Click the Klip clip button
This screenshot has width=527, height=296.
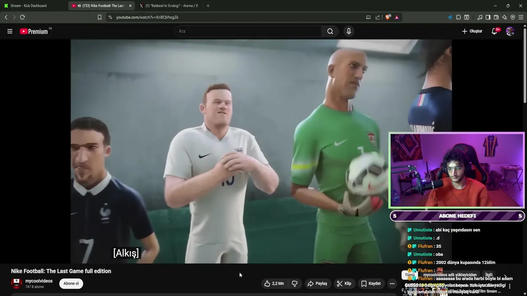coord(344,284)
